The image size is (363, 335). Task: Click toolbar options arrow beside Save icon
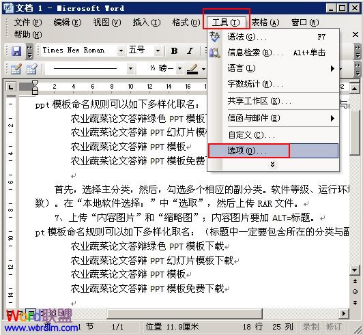[x=29, y=51]
